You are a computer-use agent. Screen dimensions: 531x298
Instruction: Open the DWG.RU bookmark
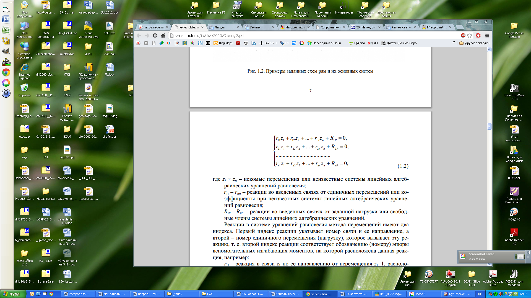pos(268,43)
